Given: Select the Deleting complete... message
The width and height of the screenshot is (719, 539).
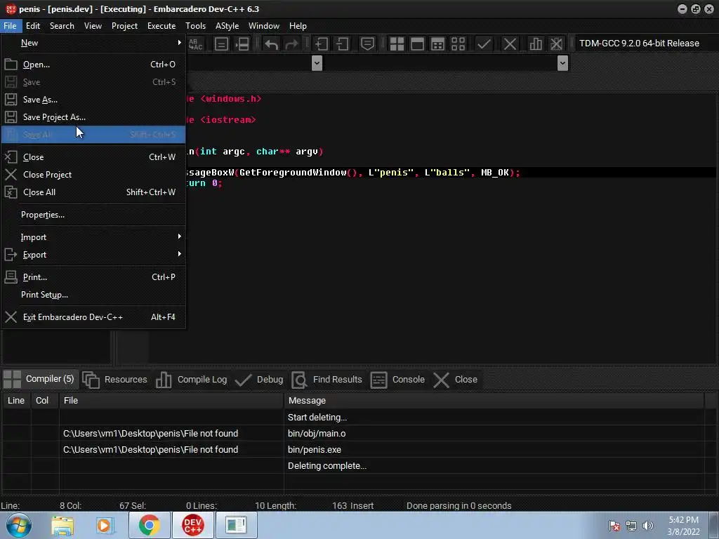Looking at the screenshot, I should [353, 466].
